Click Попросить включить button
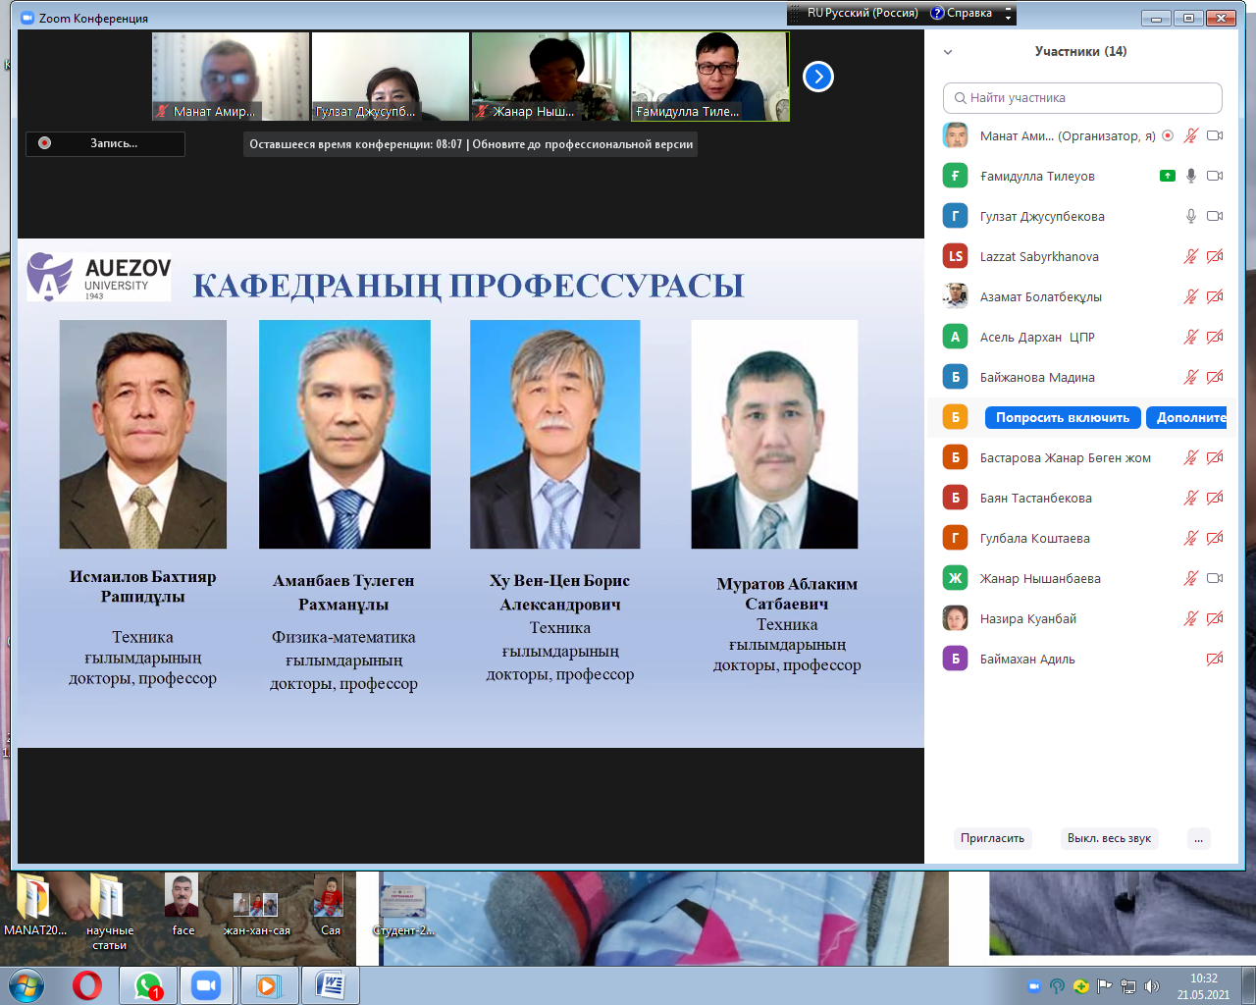This screenshot has height=1005, width=1256. pyautogui.click(x=1062, y=417)
